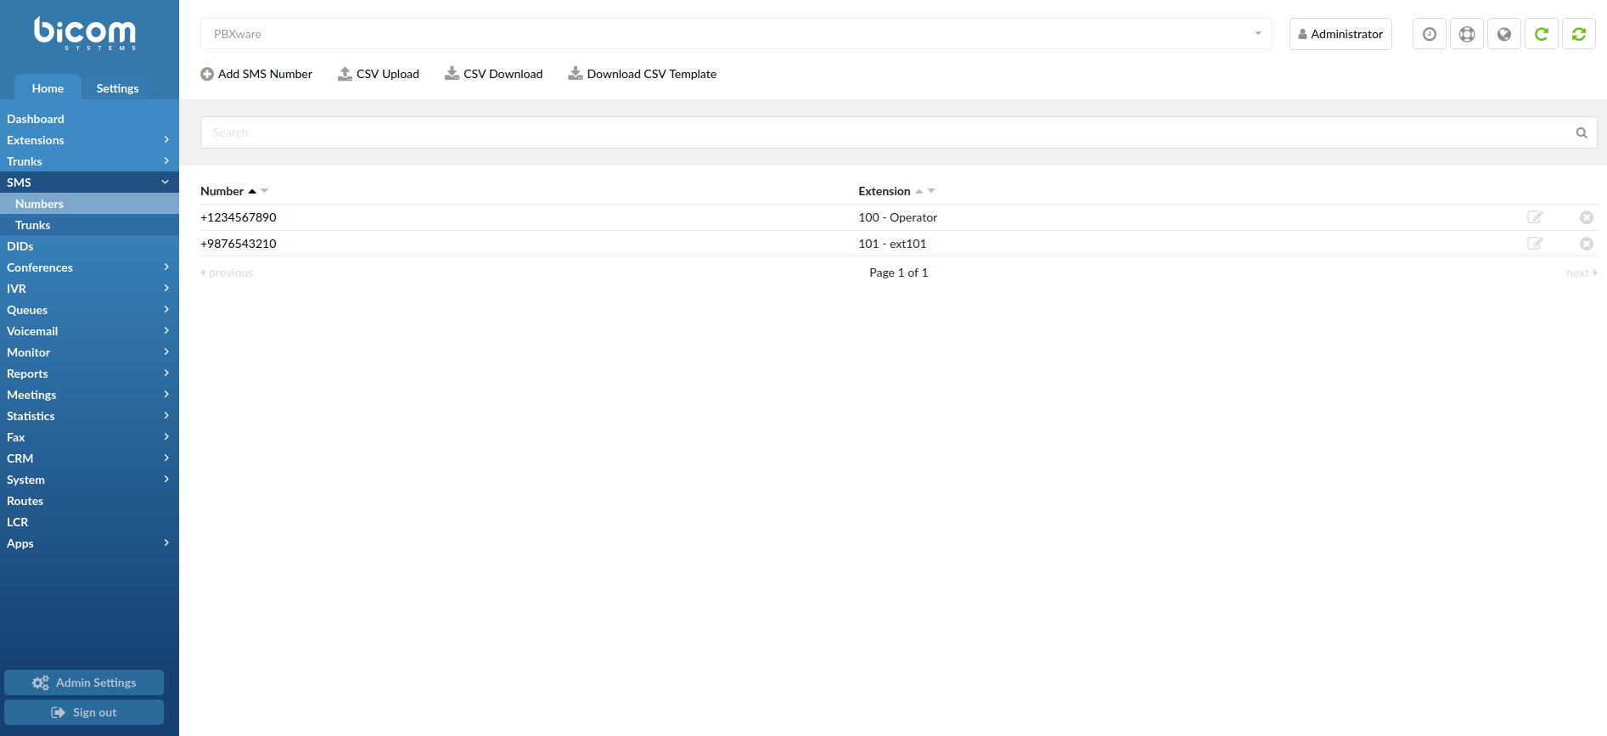Expand the Fax sidebar menu

pos(89,437)
